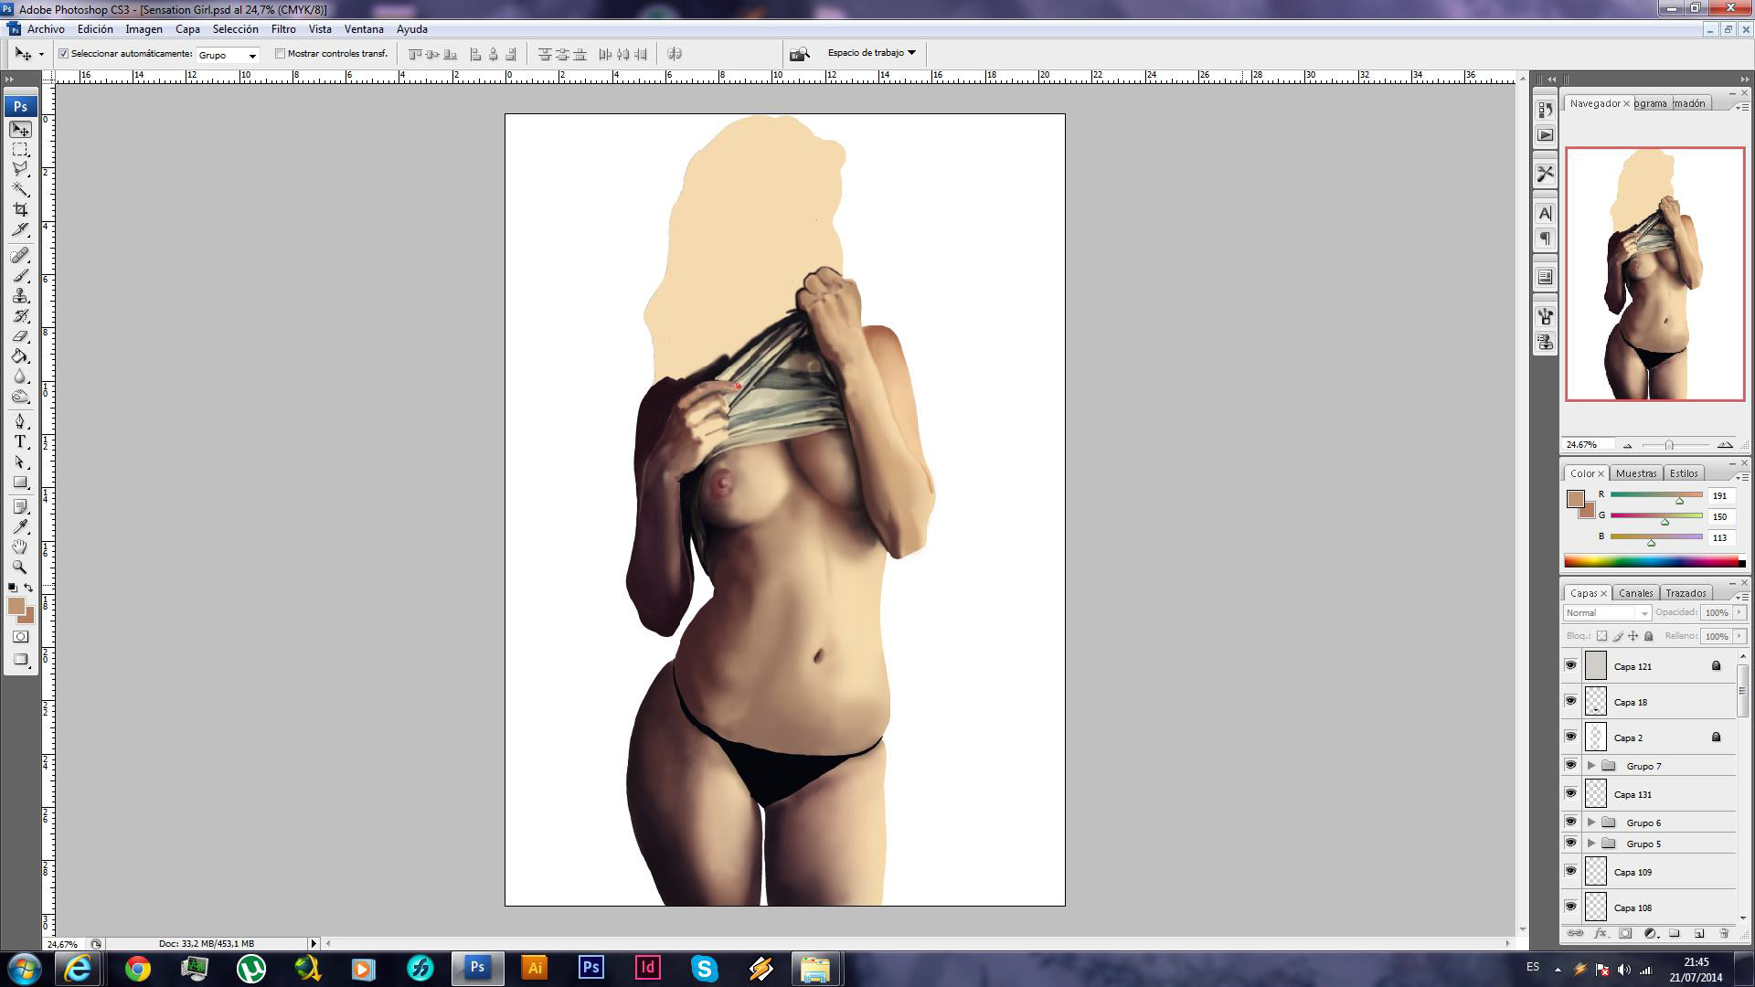Select the Horizontal Type tool
Image resolution: width=1755 pixels, height=987 pixels.
point(20,442)
